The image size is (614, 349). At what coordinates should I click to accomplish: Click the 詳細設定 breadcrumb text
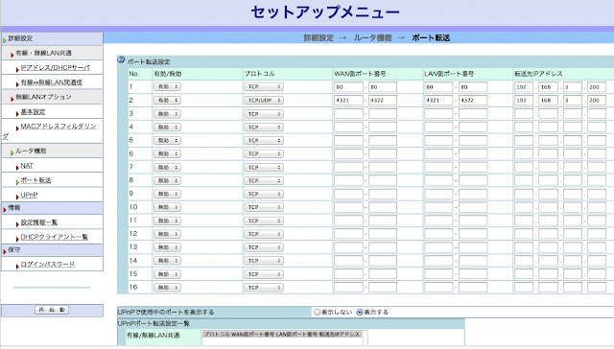pyautogui.click(x=319, y=38)
